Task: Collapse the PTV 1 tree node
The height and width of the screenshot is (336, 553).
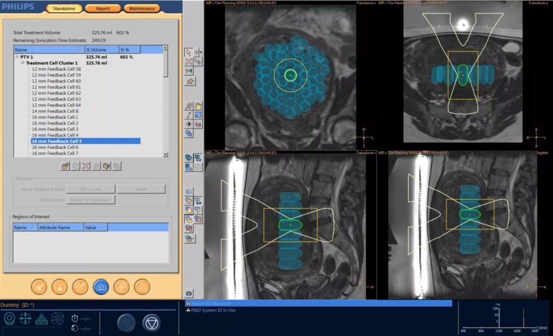Action: (16, 57)
